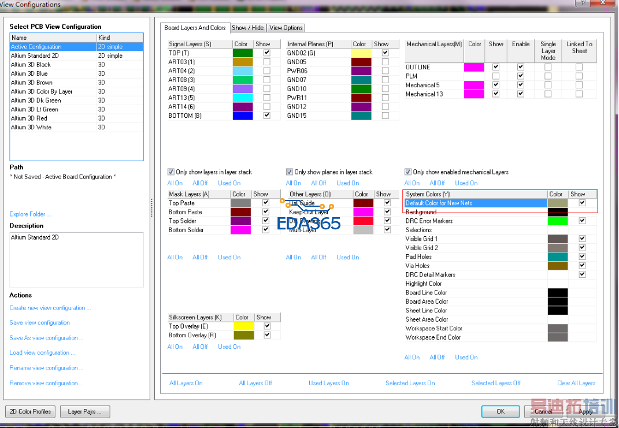Click the Name column header

[53, 38]
